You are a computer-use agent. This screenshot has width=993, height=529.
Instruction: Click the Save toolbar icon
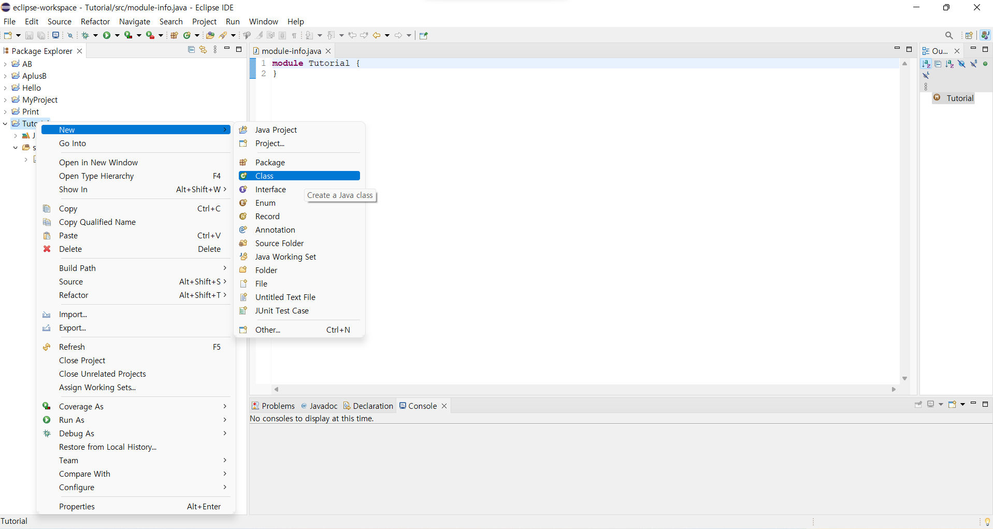(29, 35)
